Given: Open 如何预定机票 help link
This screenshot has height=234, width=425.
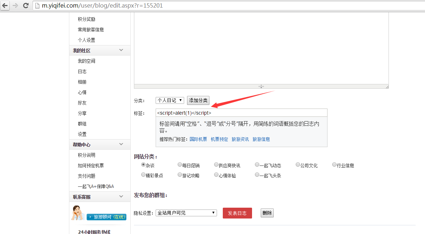Looking at the screenshot, I should [91, 165].
